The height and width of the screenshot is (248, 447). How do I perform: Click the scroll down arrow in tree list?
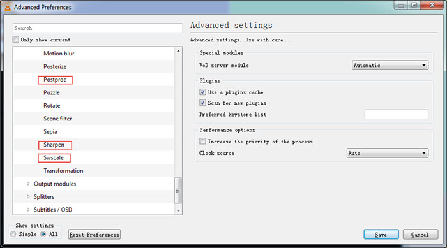(178, 210)
